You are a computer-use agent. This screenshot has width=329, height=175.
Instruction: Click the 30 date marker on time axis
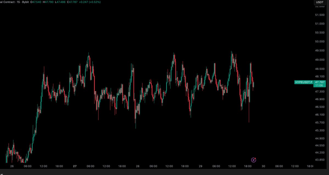click(263, 166)
